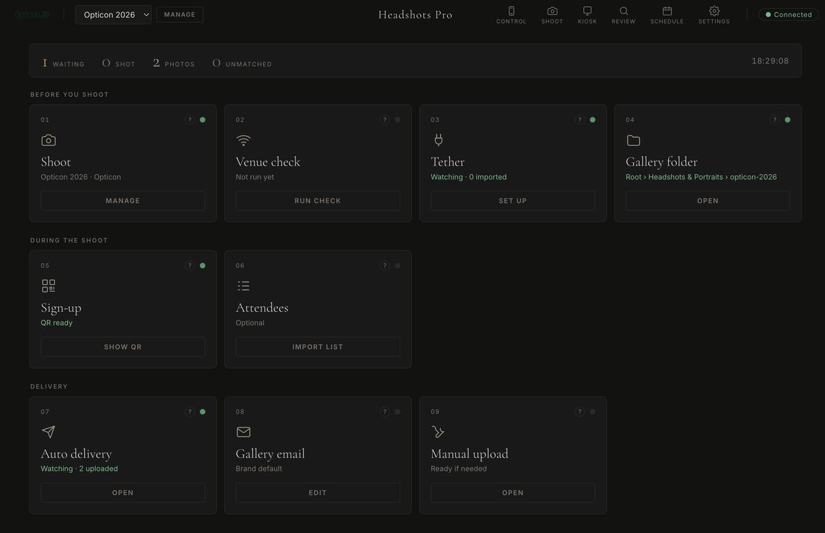Open the Schedule calendar view
Viewport: 825px width, 533px height.
(x=667, y=15)
